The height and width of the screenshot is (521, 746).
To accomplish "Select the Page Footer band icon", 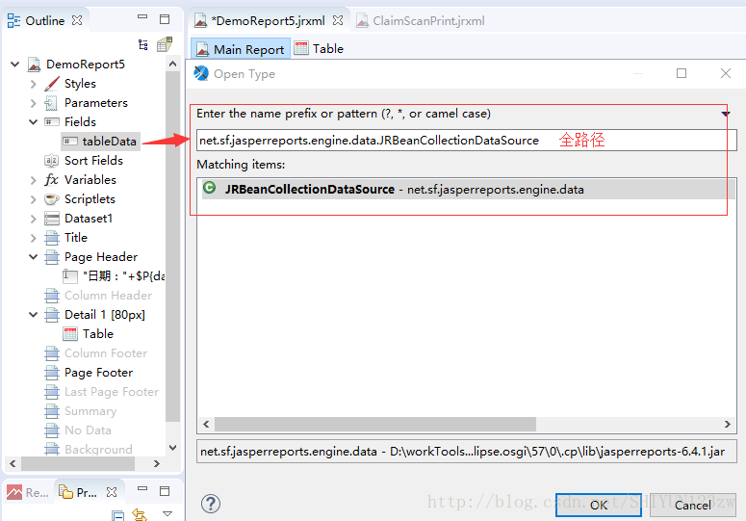I will [x=52, y=373].
